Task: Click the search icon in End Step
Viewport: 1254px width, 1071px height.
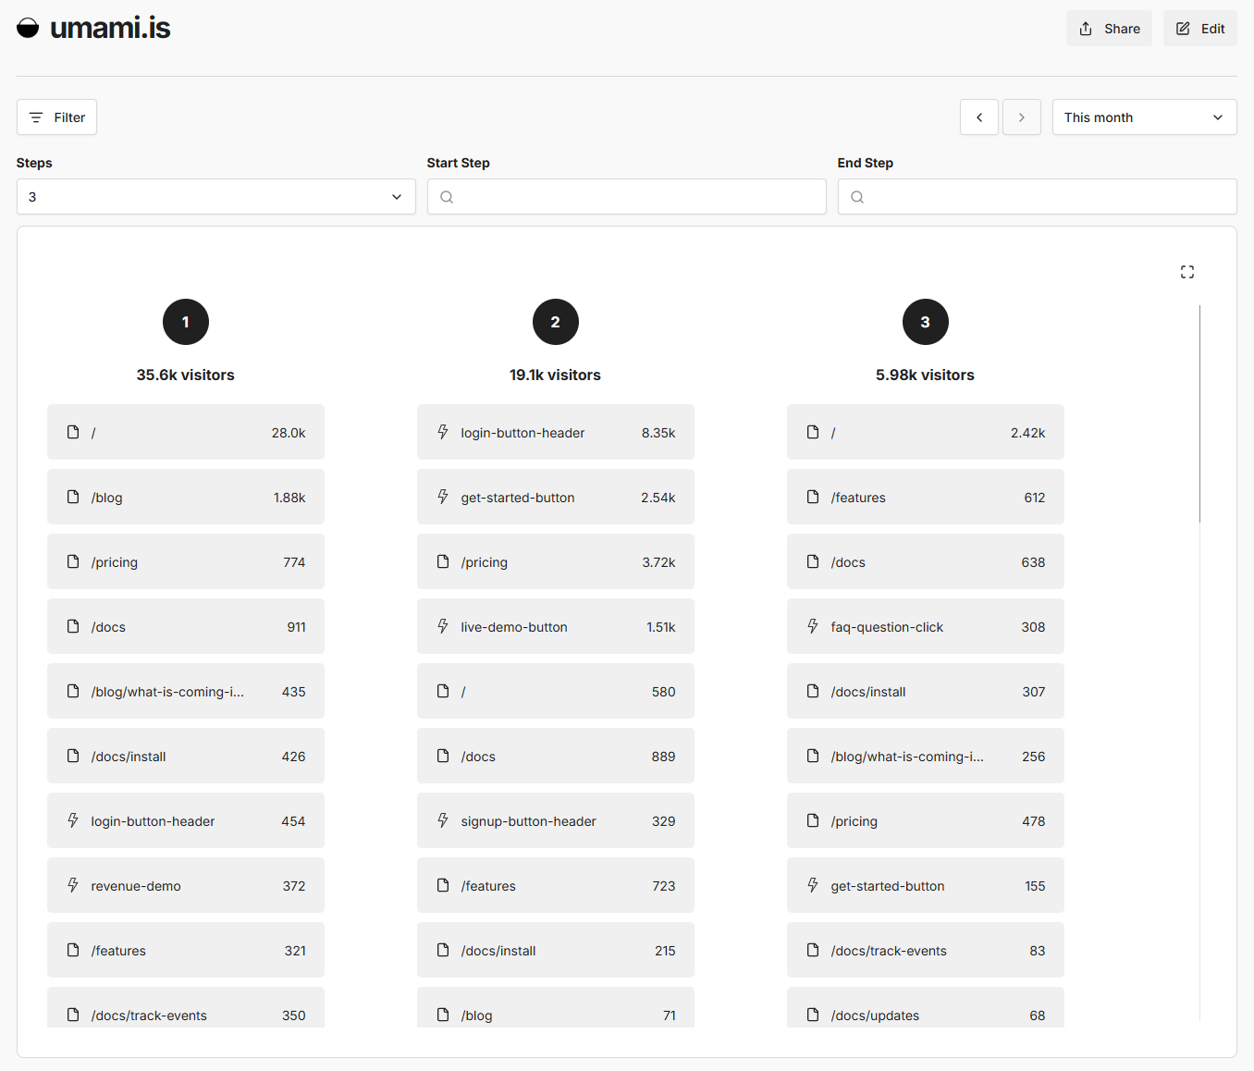Action: pyautogui.click(x=857, y=197)
